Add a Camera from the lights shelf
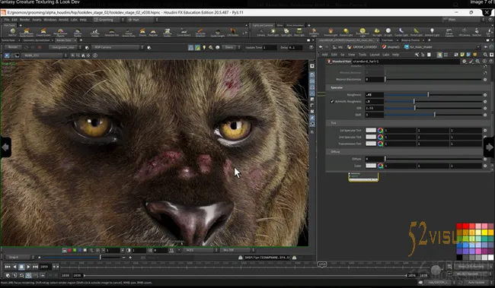495x288 pixels. (x=260, y=32)
